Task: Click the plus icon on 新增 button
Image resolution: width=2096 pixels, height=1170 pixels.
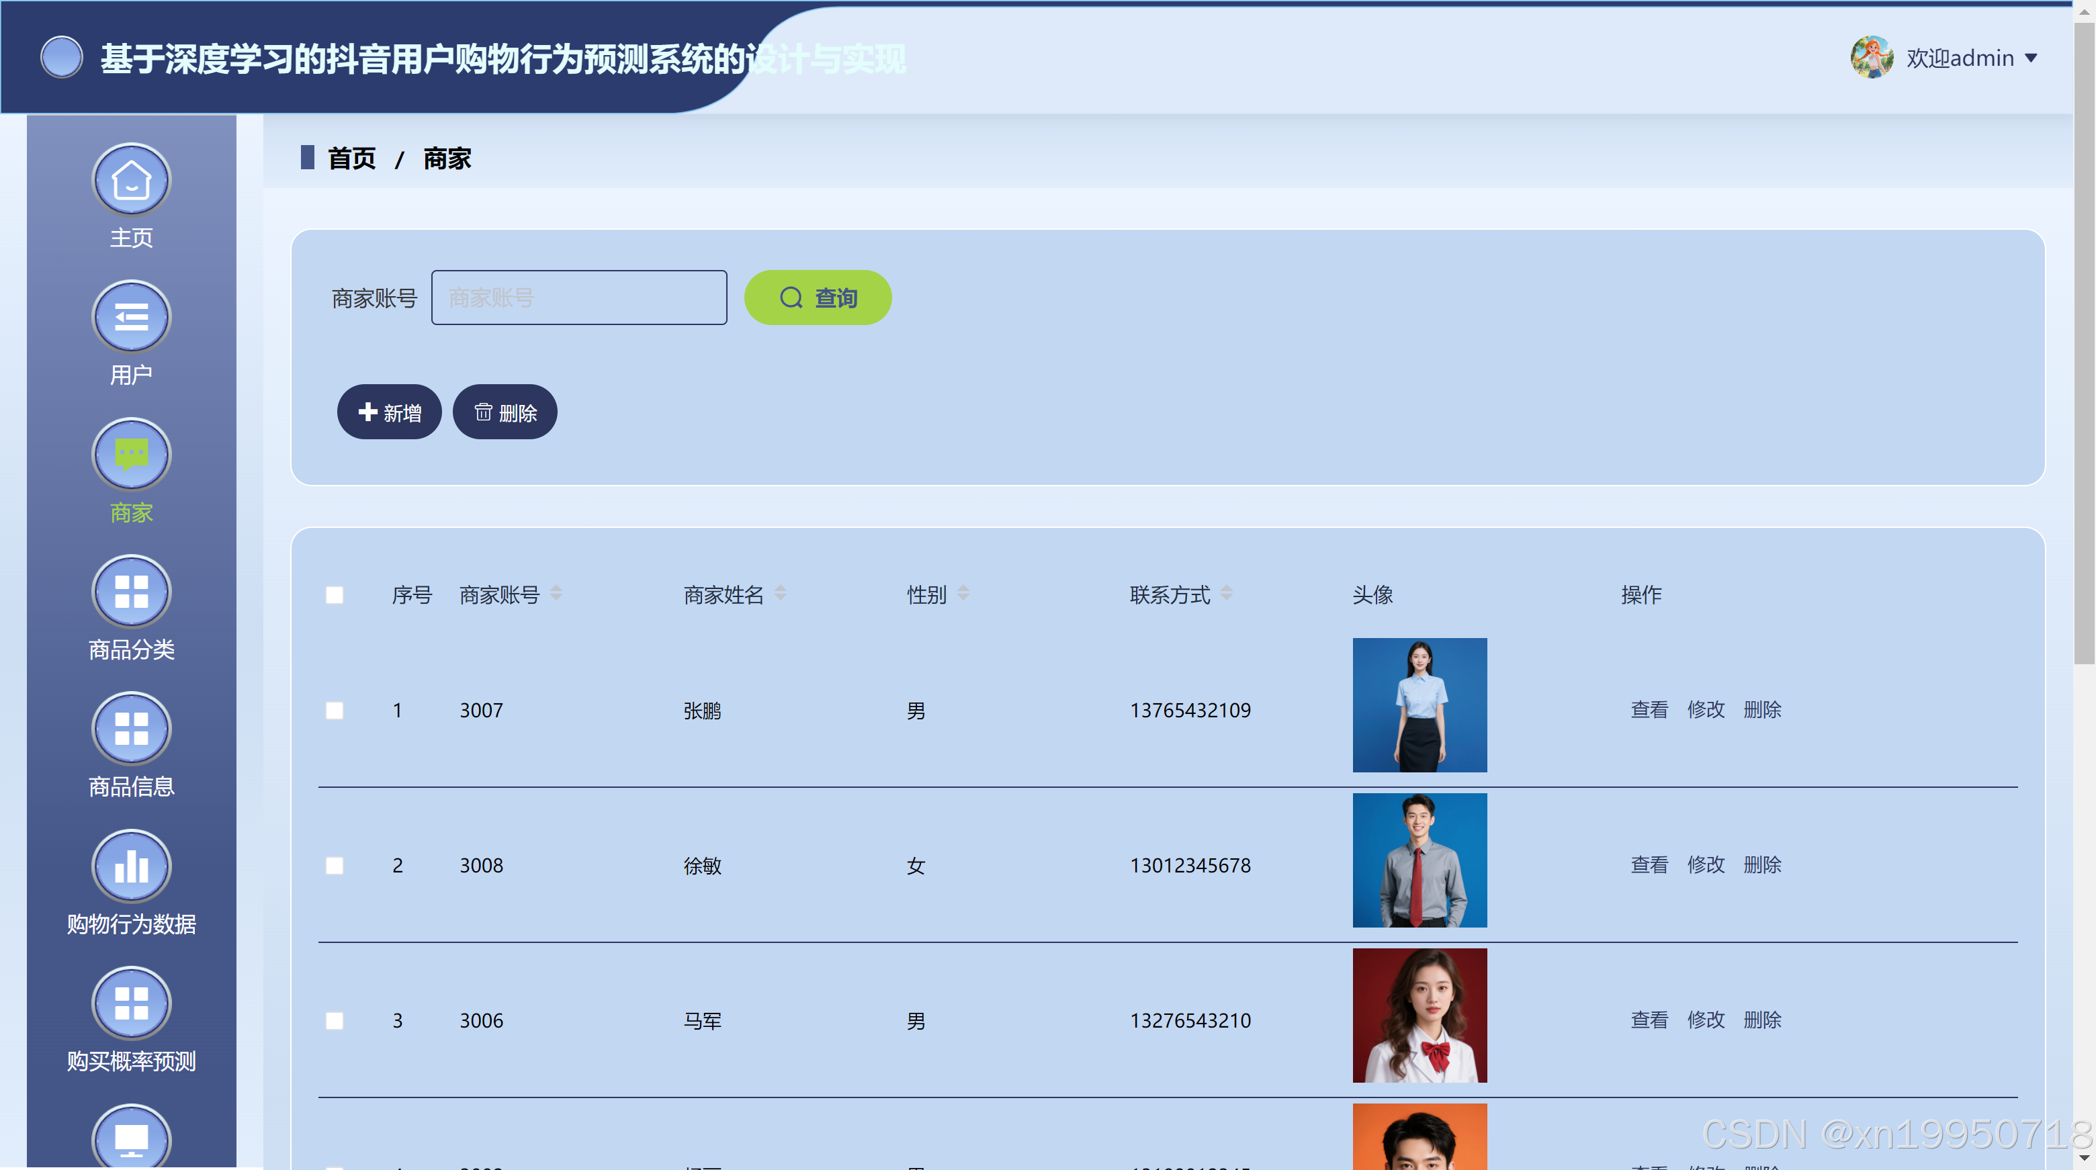Action: (x=367, y=412)
